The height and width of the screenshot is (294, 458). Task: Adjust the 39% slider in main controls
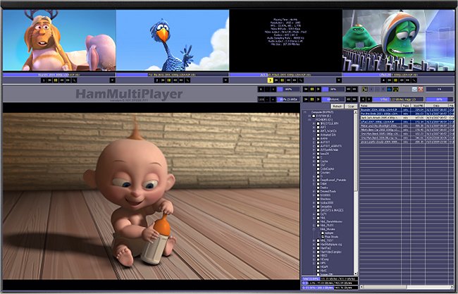tap(333, 89)
